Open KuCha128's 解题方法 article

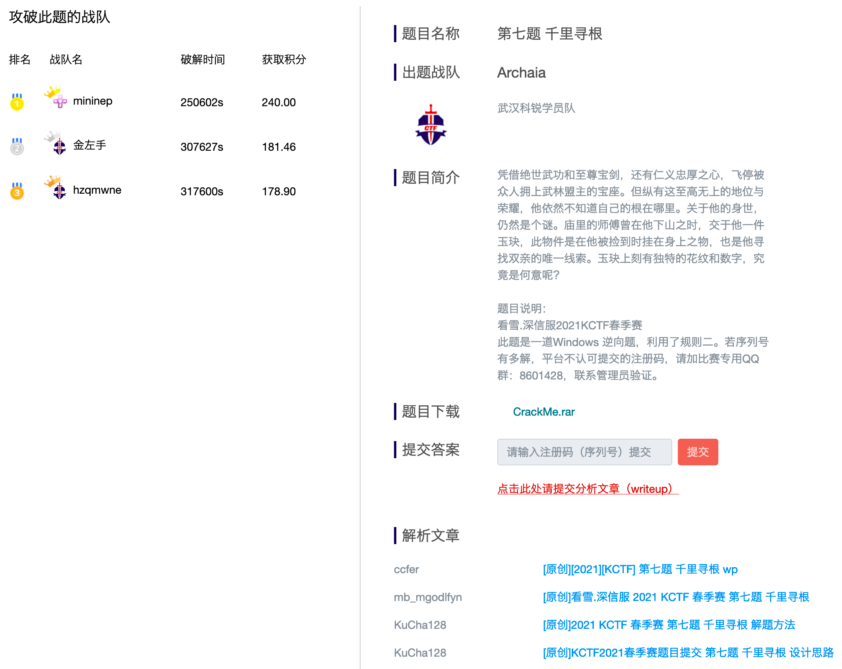669,625
